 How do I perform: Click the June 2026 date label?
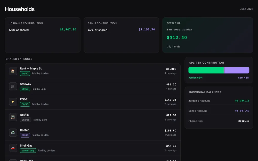click(x=246, y=9)
